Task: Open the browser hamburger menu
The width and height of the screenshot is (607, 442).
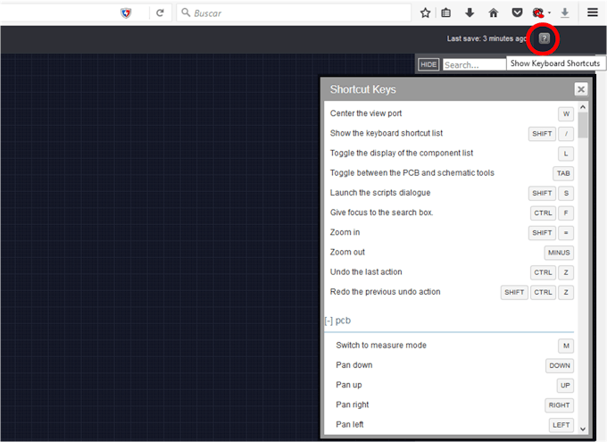Action: tap(593, 13)
